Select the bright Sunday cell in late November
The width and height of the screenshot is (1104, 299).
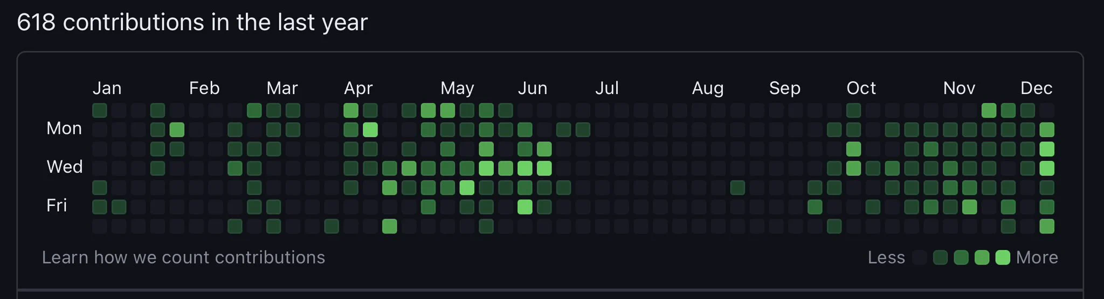click(989, 110)
